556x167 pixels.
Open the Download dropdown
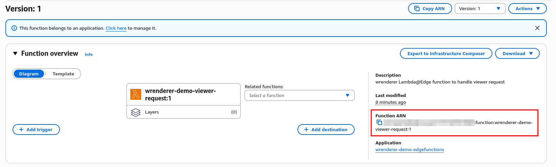tap(517, 53)
